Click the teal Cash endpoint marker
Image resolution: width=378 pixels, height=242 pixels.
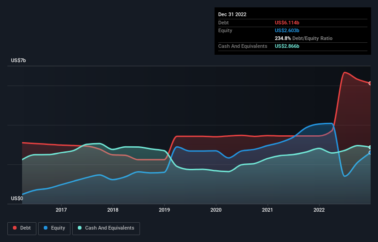pyautogui.click(x=370, y=147)
